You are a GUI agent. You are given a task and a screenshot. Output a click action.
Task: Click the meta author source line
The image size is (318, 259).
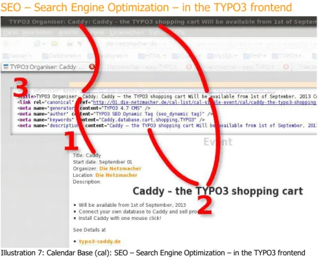click(x=115, y=114)
